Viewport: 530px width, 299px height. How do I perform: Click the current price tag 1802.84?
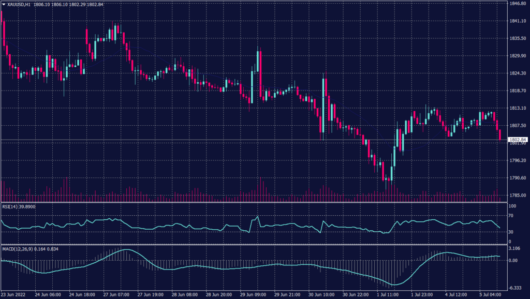point(518,139)
